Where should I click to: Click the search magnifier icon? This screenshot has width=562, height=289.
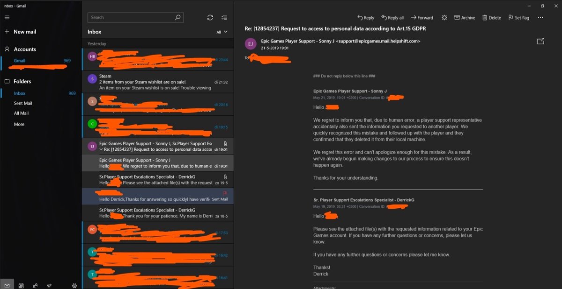pos(177,17)
